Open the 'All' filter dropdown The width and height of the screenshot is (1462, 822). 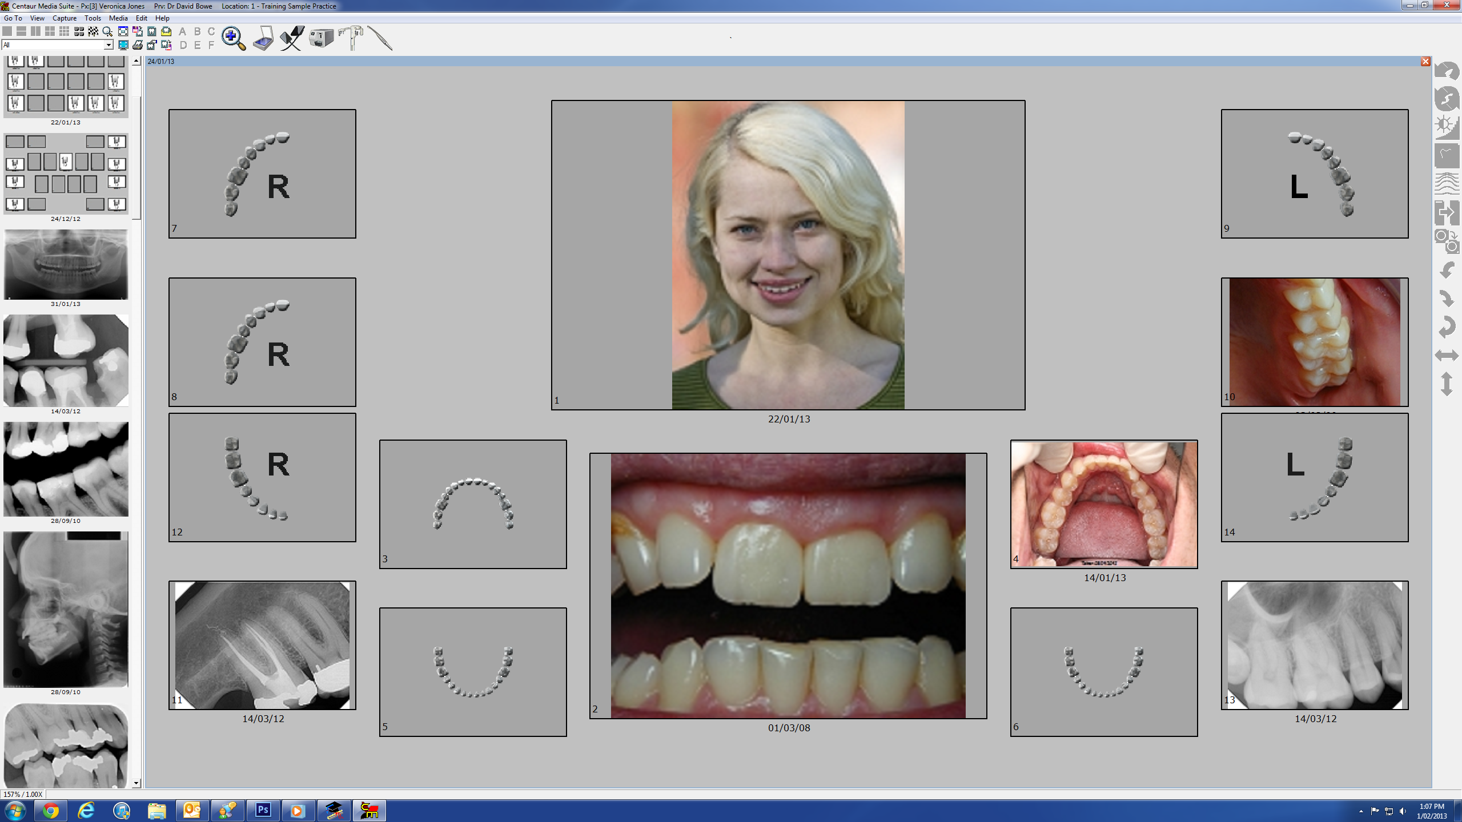109,45
